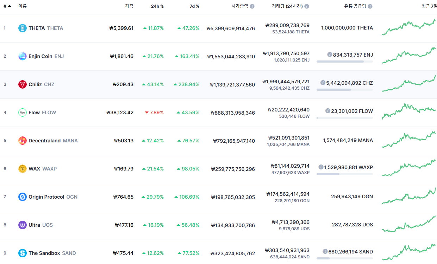
Task: Sort table by the 7d % column header
Action: (x=194, y=6)
